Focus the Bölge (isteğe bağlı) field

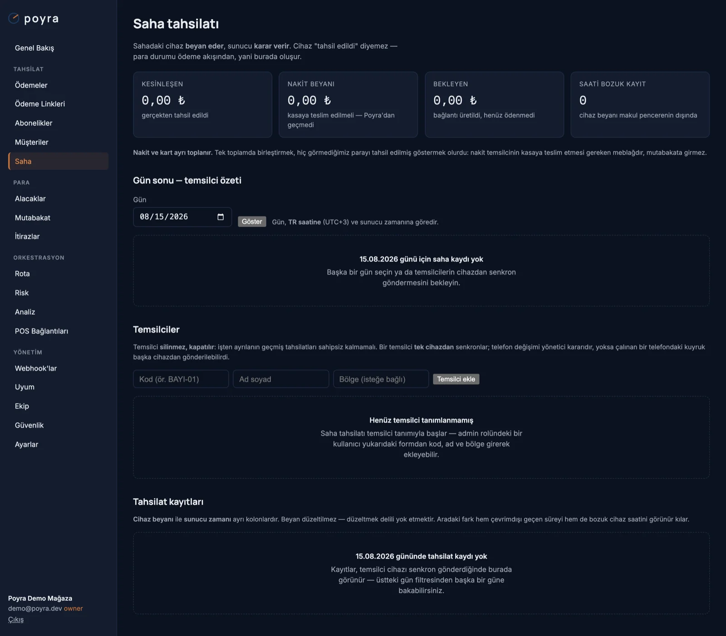click(381, 379)
